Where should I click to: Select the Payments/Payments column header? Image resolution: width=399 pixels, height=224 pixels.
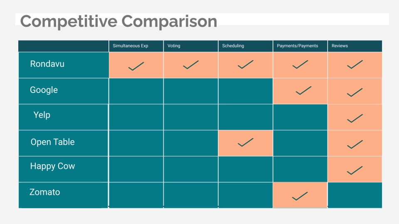[x=298, y=46]
